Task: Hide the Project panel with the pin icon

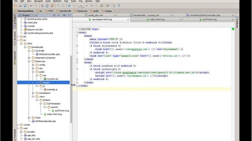Action: tap(70, 15)
